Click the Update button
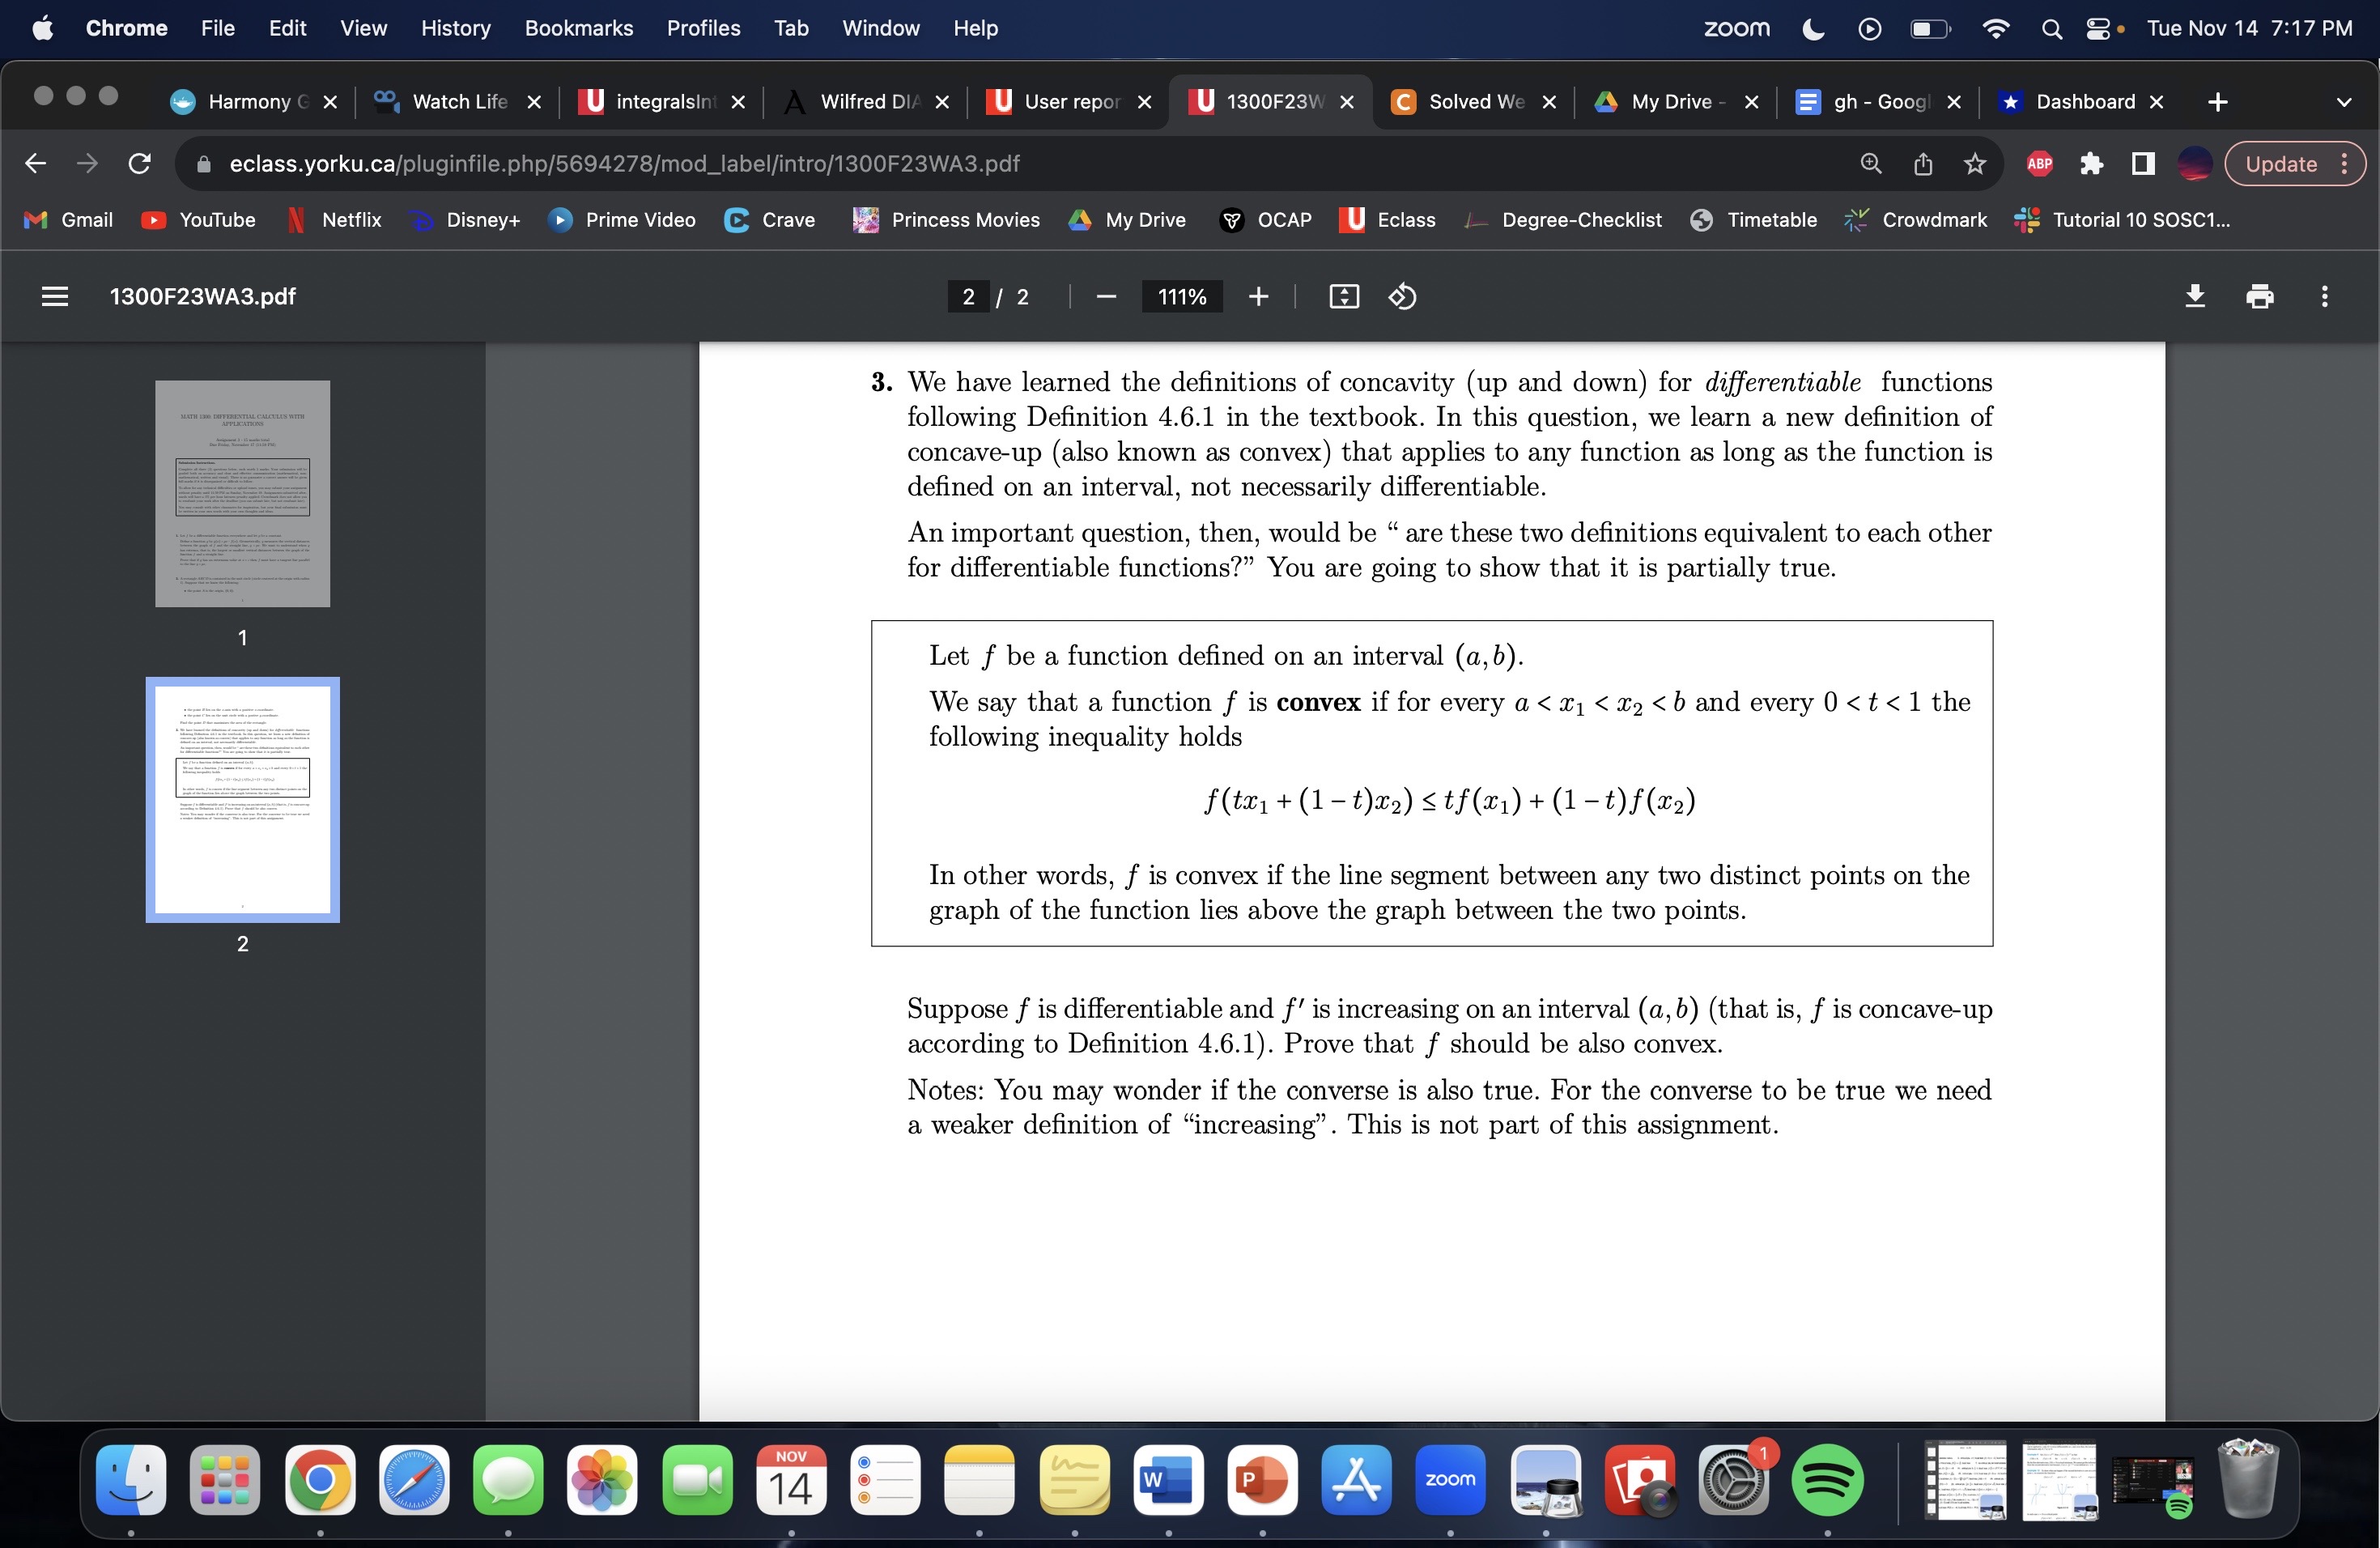Screen dimensions: 2380x1548 tap(2283, 164)
